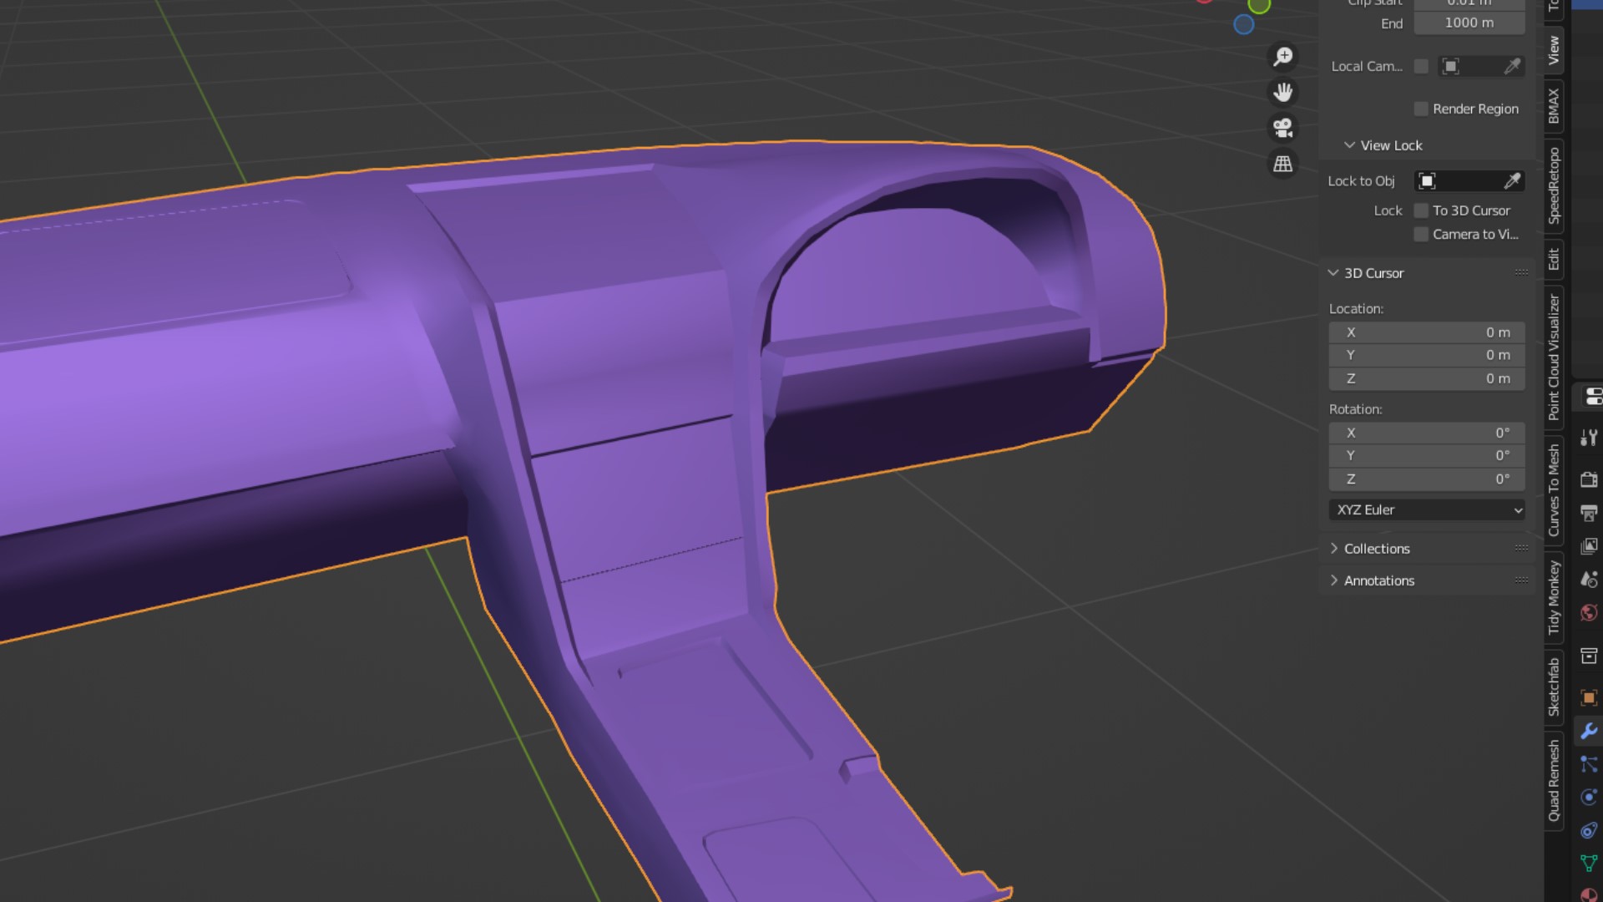Enable the Render Region checkbox
The width and height of the screenshot is (1603, 902).
tap(1421, 109)
